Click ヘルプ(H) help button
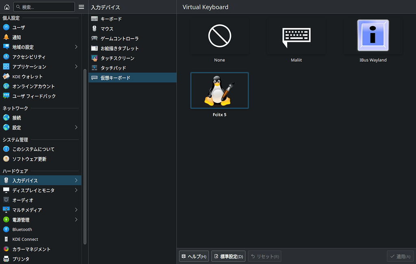Viewport: 416px width, 264px height. point(194,256)
